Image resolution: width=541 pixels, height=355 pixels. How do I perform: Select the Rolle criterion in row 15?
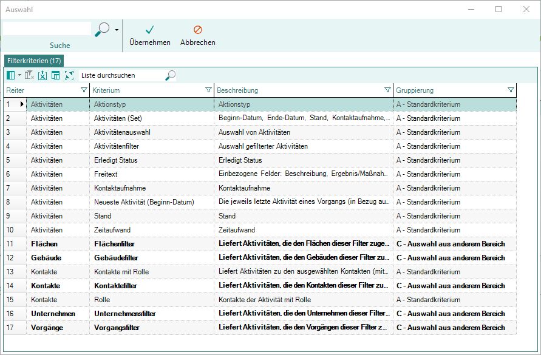152,300
